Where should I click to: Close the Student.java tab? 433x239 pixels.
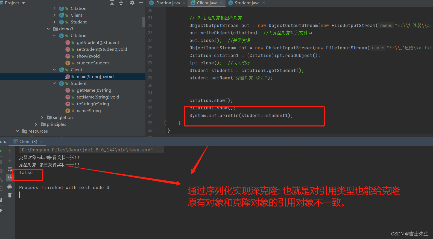264,3
